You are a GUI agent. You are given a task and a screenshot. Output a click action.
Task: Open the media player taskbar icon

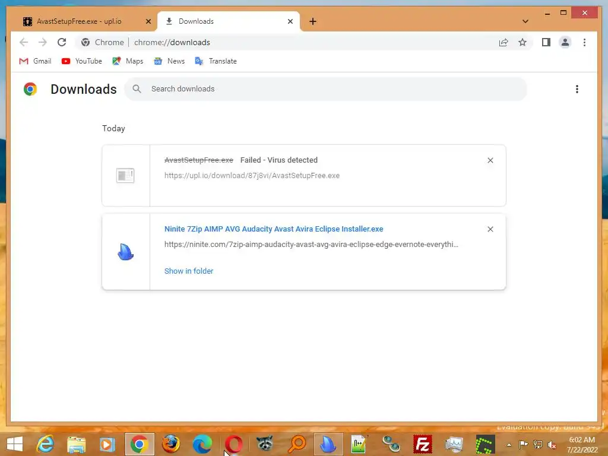click(x=107, y=444)
